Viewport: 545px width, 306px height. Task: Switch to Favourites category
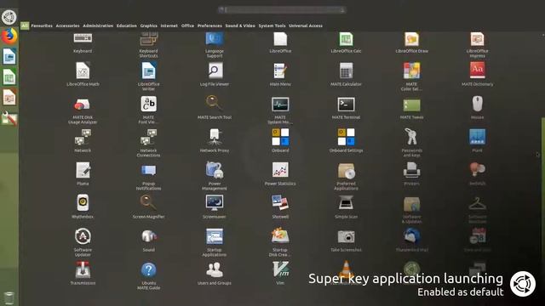coord(42,25)
